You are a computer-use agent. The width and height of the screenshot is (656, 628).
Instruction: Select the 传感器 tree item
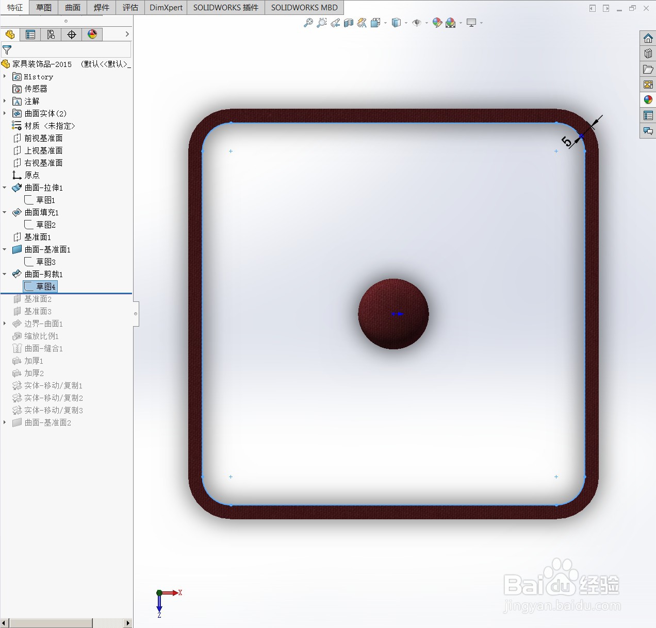click(30, 89)
